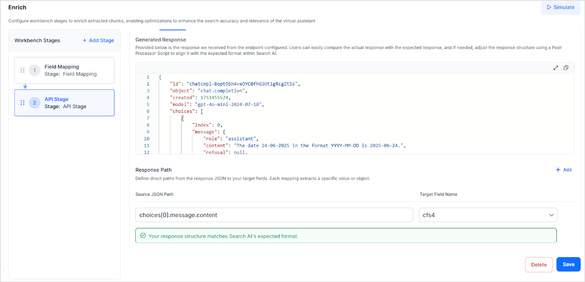Run the Simulate action
The width and height of the screenshot is (585, 282).
pyautogui.click(x=561, y=7)
